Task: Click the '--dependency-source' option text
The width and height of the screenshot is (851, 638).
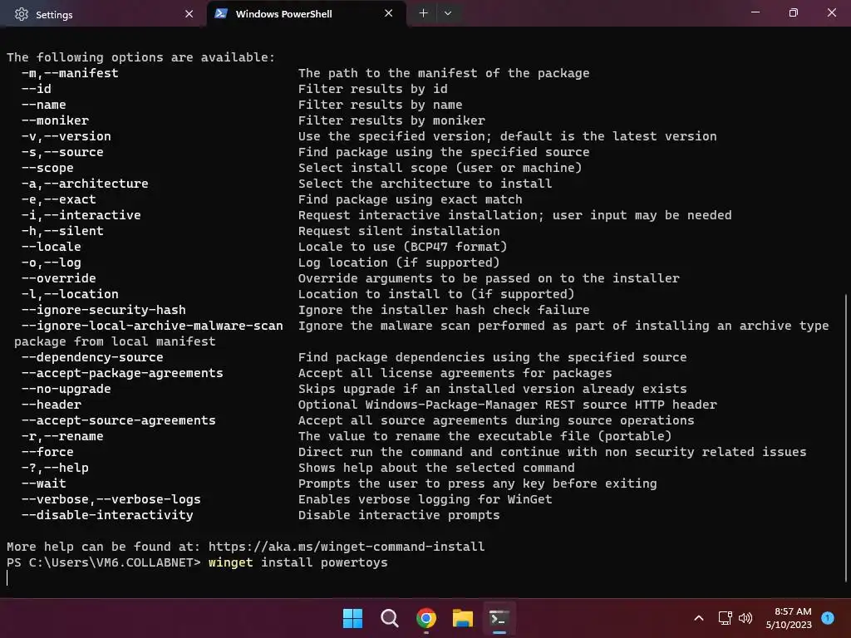Action: click(x=92, y=357)
